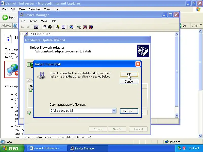
Task: Open Browse for manufacturer's files
Action: [x=129, y=111]
